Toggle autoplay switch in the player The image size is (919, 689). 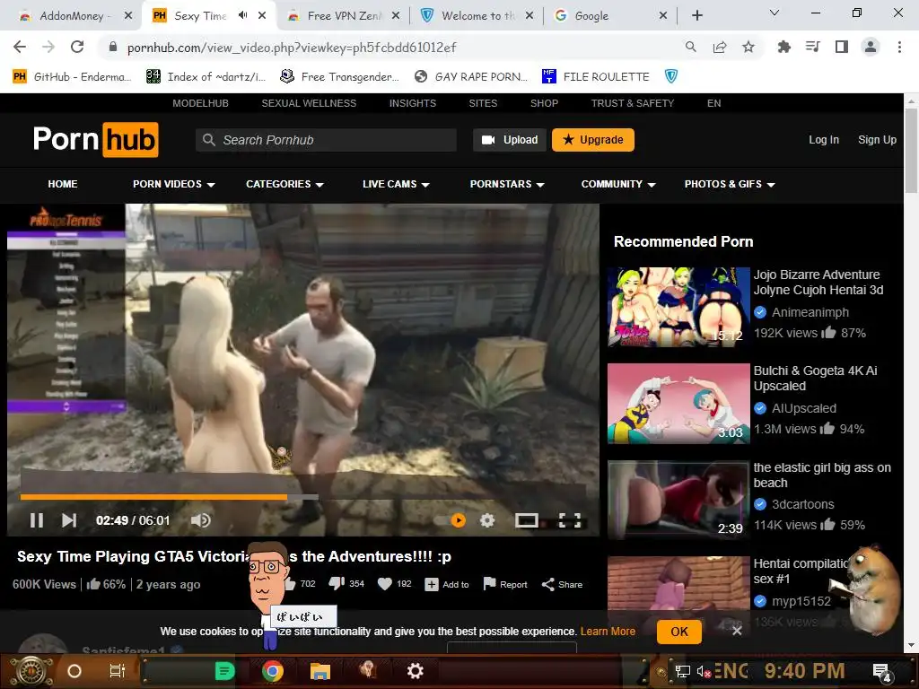coord(451,520)
